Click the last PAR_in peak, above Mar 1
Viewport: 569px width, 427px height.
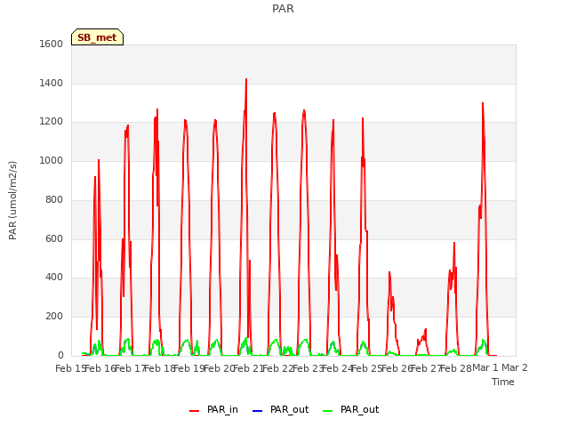[483, 104]
